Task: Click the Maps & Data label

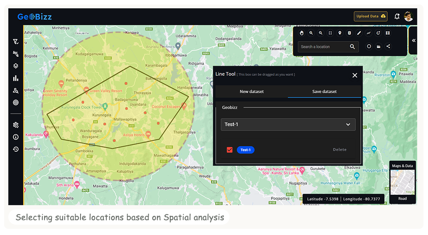Action: click(x=402, y=166)
